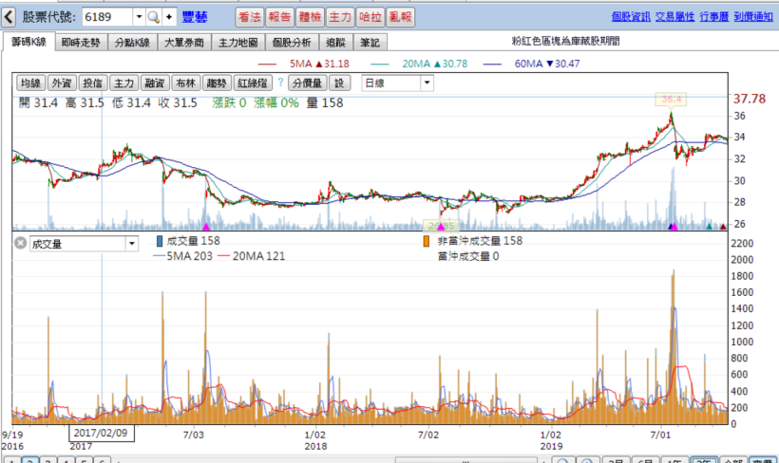Click the teal triangle marker on price chart
The width and height of the screenshot is (779, 463).
pos(710,227)
